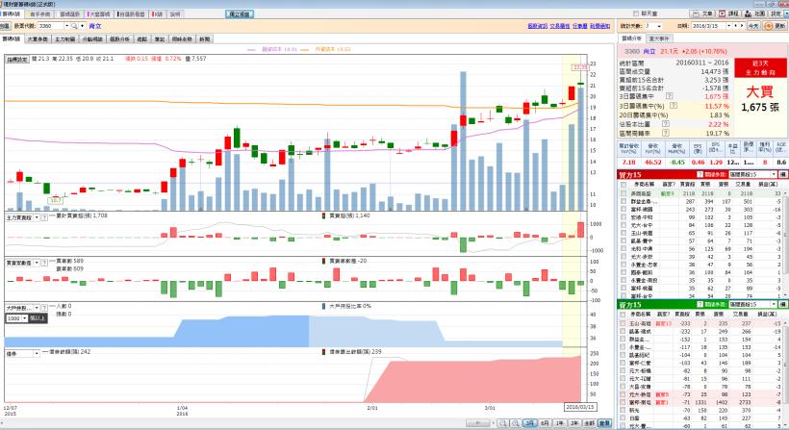Screen dimensions: 789x430
Task: Click the stock code input field 3360
Action: [x=51, y=26]
